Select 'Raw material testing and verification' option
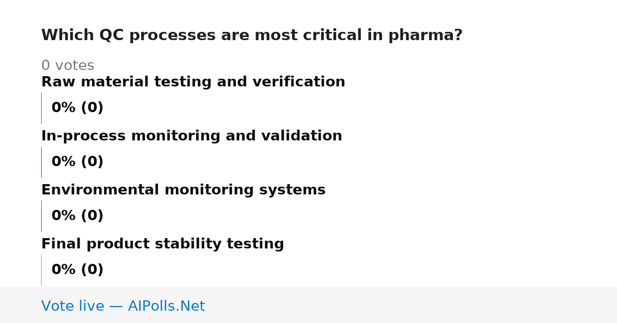The image size is (617, 323). point(193,82)
